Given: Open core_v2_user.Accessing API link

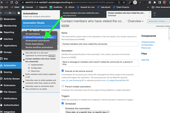Looking at the screenshot, I should click(x=71, y=80).
